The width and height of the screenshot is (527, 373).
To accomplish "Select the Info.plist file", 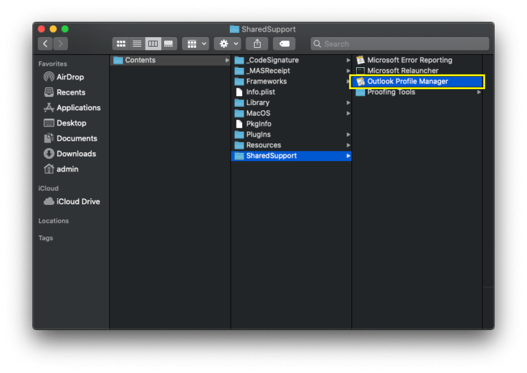I will (x=261, y=92).
